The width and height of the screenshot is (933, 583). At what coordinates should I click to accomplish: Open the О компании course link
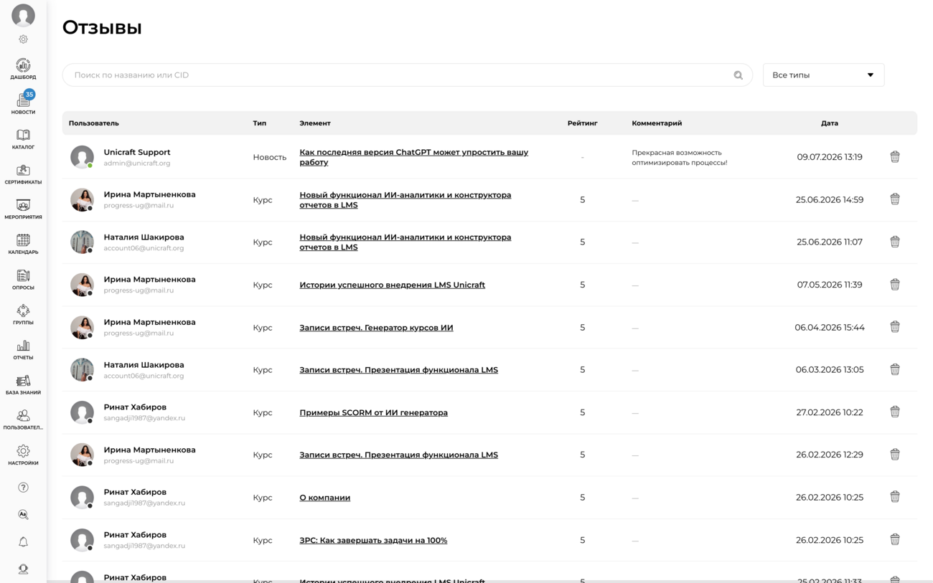[324, 498]
